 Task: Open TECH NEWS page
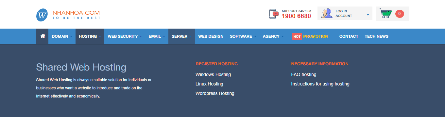click(x=376, y=36)
